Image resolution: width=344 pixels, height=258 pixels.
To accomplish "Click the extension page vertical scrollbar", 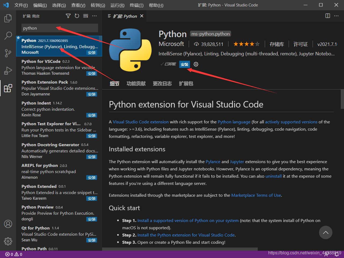I will click(342, 99).
